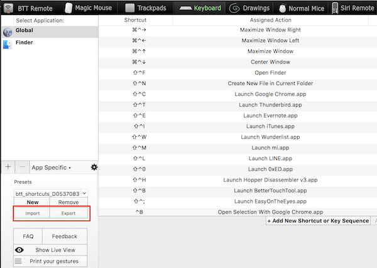
Task: Switch to the Normal Mice tab
Action: click(302, 8)
